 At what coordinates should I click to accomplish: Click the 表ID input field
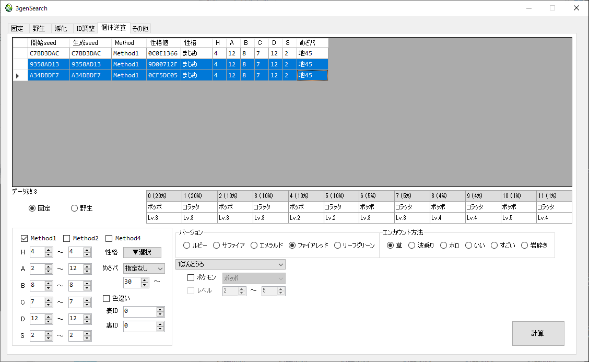[140, 311]
